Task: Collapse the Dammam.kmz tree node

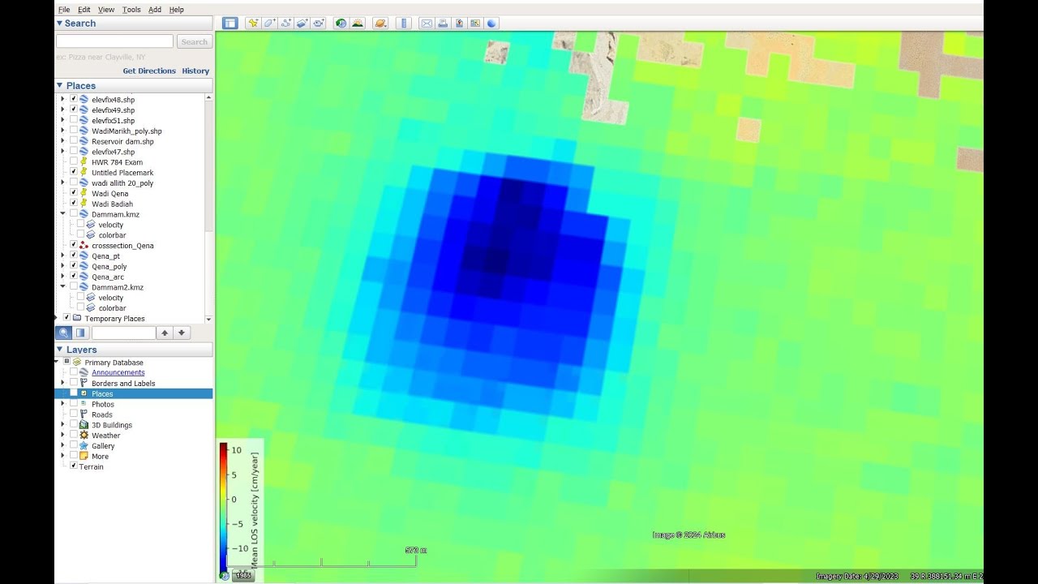Action: point(63,214)
